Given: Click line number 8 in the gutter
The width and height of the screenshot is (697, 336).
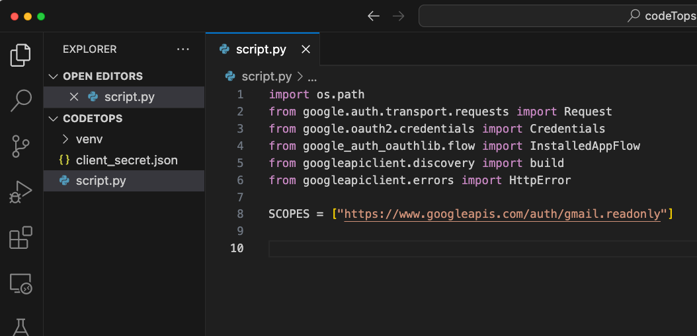Looking at the screenshot, I should pos(240,215).
